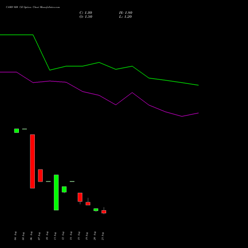Select the red candle for 07 Aug
This screenshot has width=248, height=248.
40,176
